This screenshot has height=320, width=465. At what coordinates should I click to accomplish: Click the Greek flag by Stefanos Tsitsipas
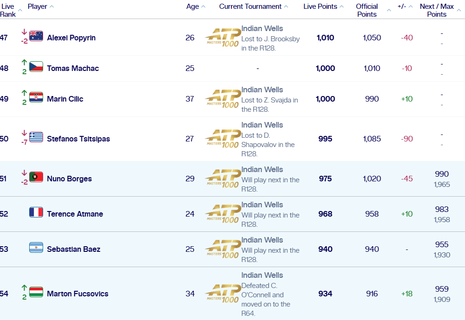36,137
